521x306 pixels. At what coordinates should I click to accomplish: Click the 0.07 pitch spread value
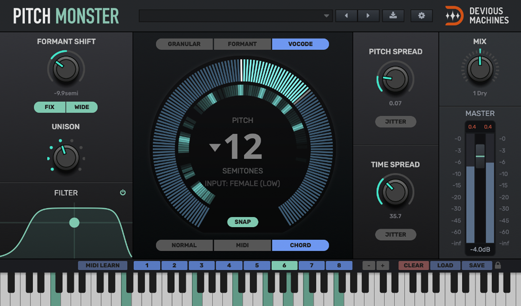tap(395, 103)
